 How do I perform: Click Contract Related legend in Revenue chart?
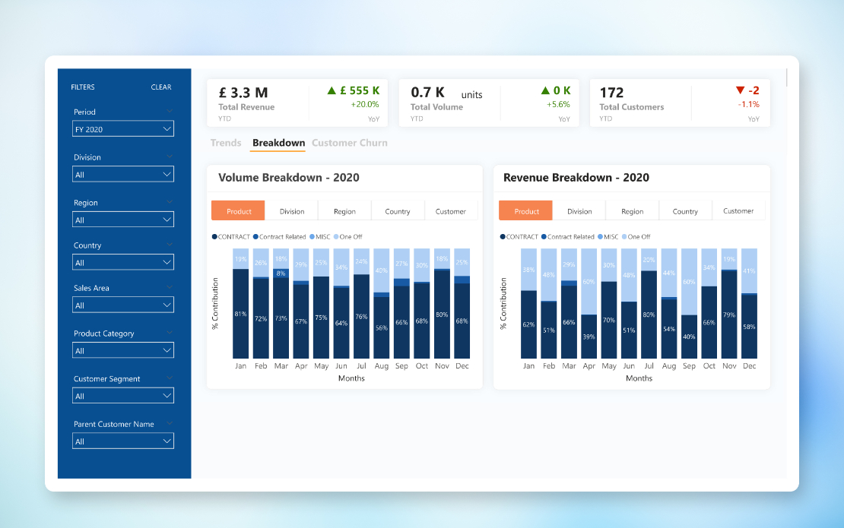click(567, 236)
